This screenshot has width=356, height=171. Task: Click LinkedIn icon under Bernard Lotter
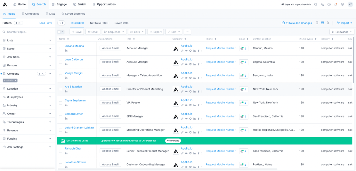click(x=66, y=119)
